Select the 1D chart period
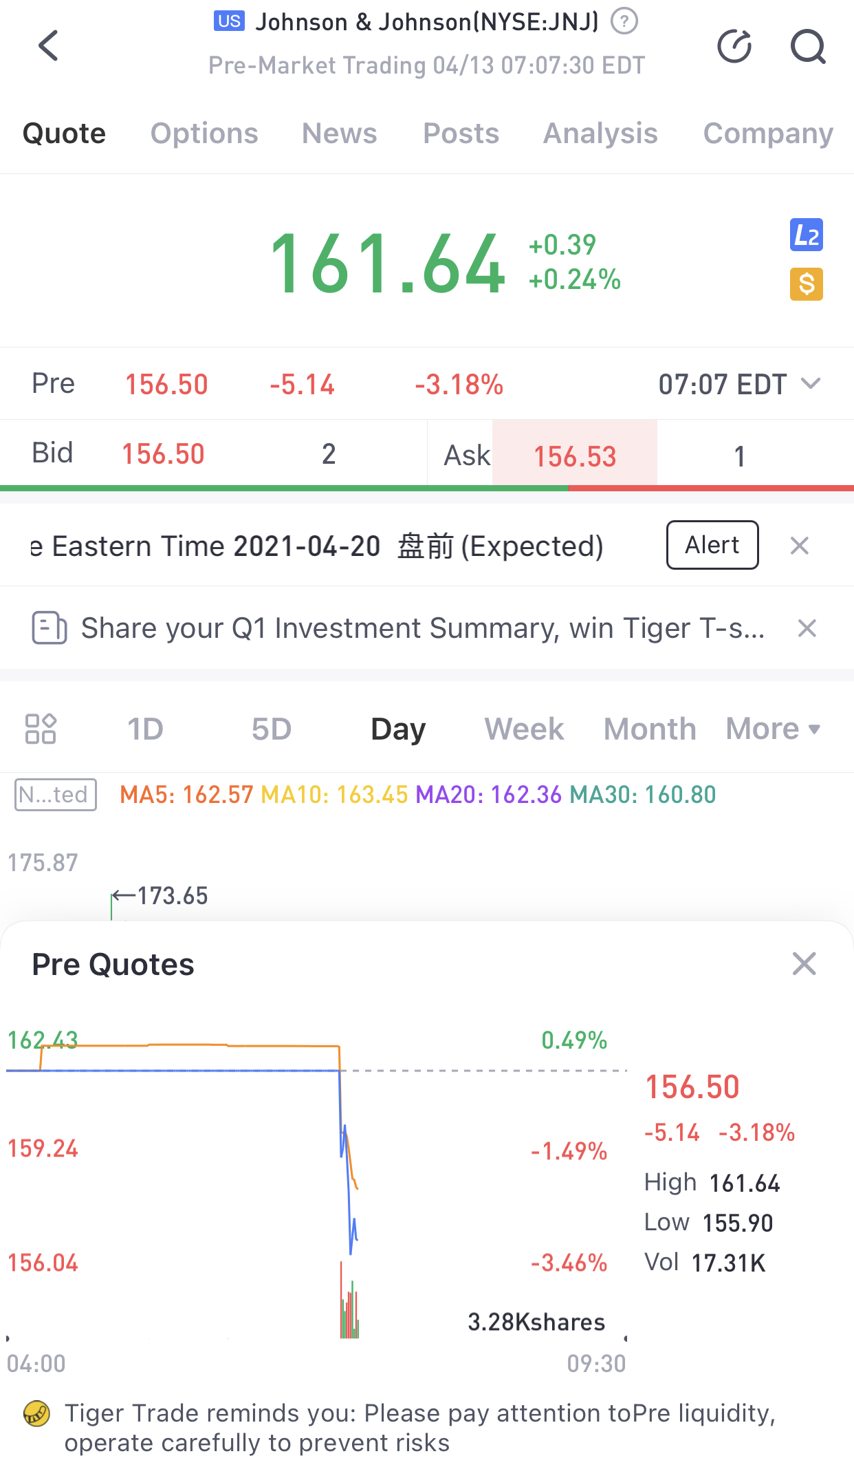Screen dimensions: 854x1478 click(145, 729)
